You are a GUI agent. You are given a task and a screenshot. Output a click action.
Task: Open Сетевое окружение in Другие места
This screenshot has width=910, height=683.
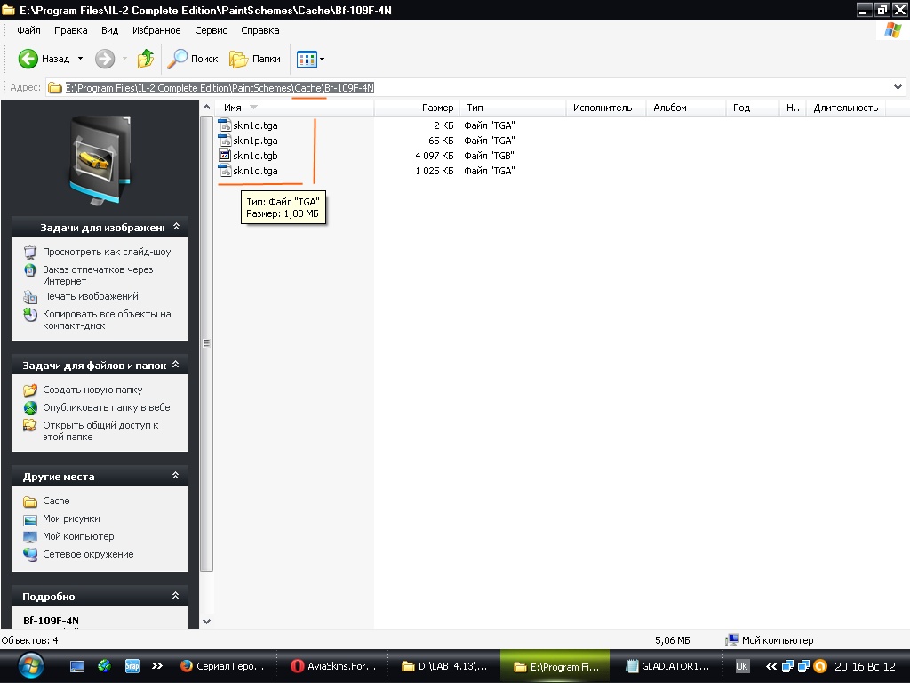pos(88,554)
